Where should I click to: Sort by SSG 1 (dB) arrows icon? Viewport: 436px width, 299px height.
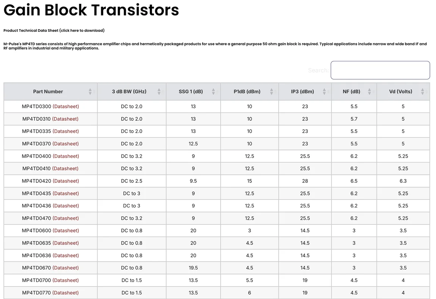tap(213, 92)
